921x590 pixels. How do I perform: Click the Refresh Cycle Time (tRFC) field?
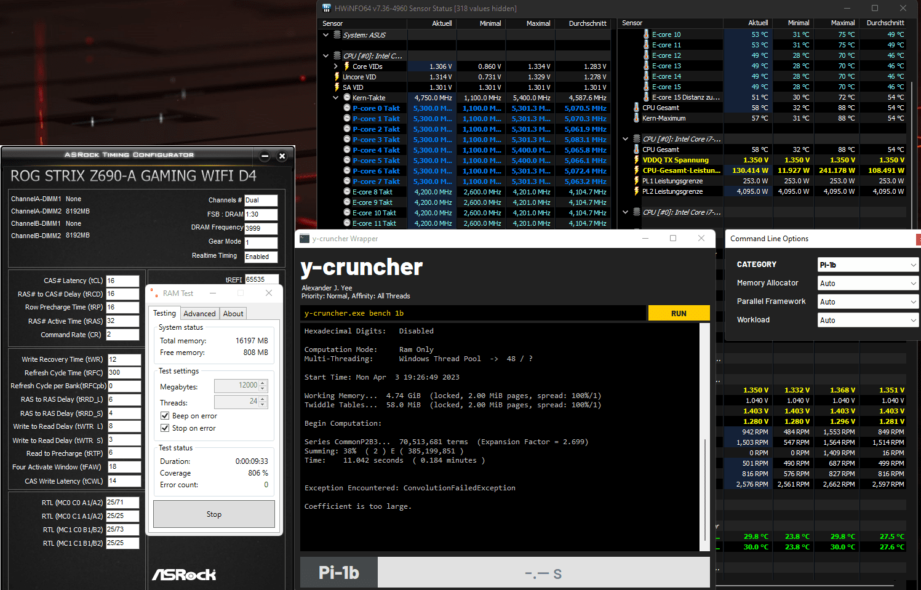[124, 373]
